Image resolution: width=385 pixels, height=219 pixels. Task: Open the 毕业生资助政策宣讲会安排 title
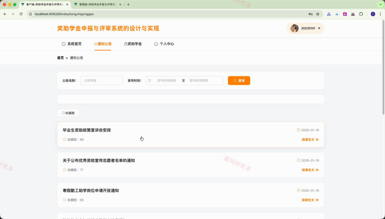[87, 130]
